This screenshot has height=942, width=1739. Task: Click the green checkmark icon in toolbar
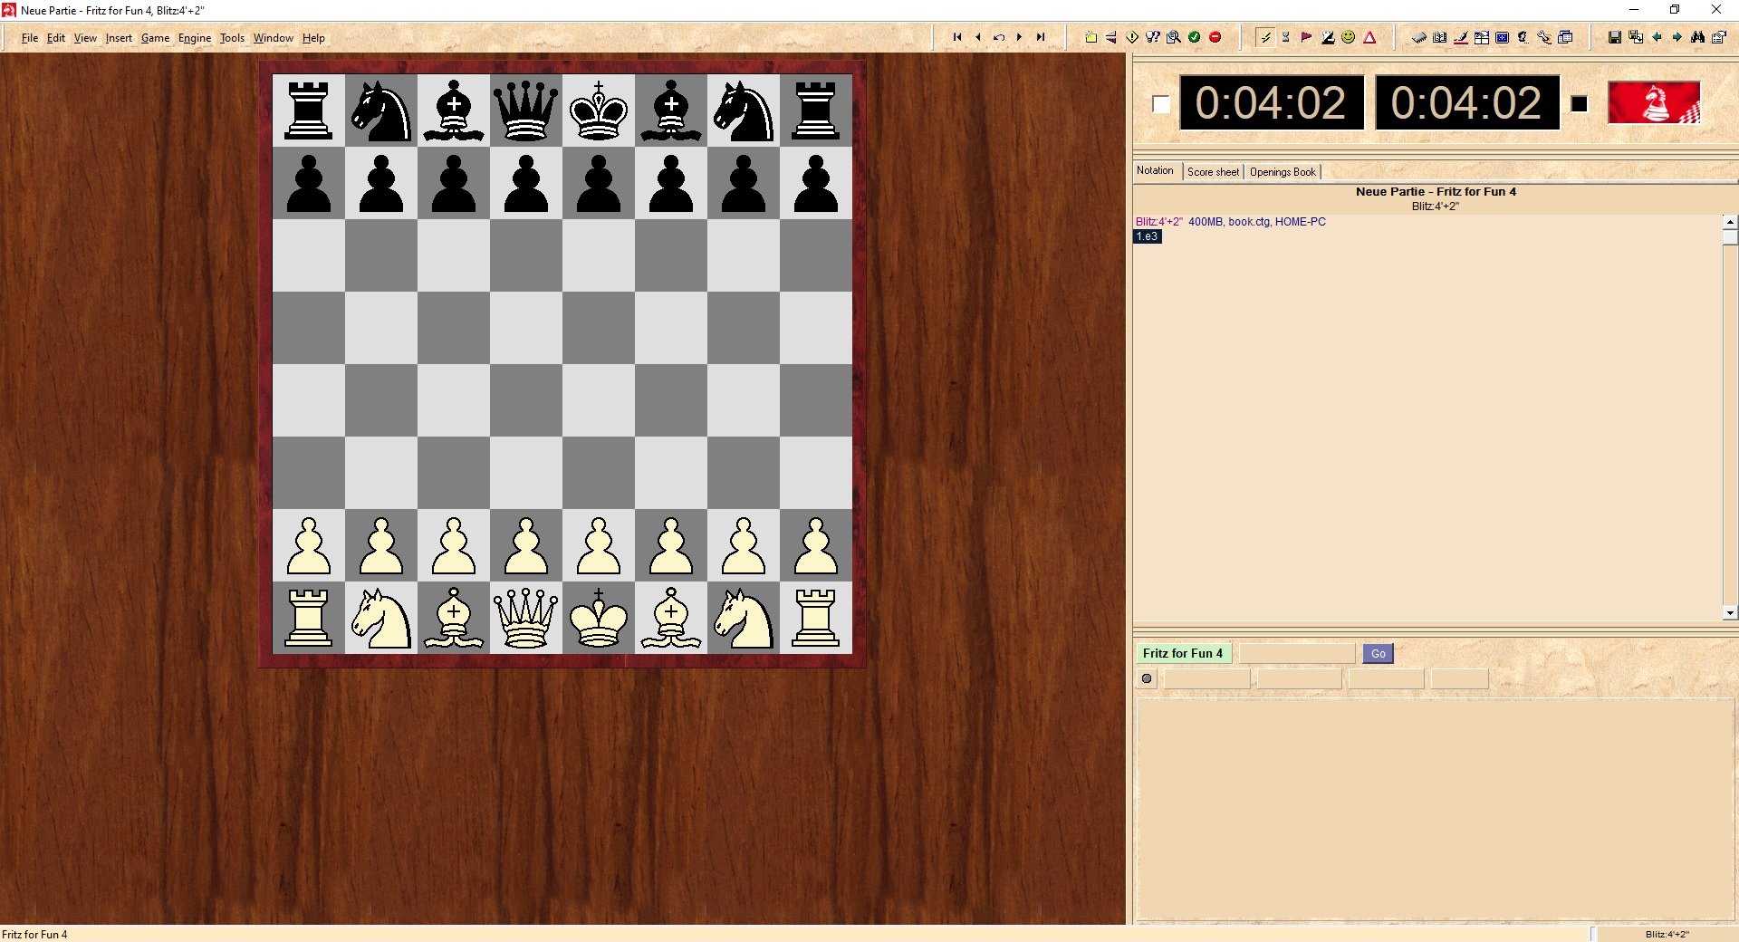point(1194,37)
